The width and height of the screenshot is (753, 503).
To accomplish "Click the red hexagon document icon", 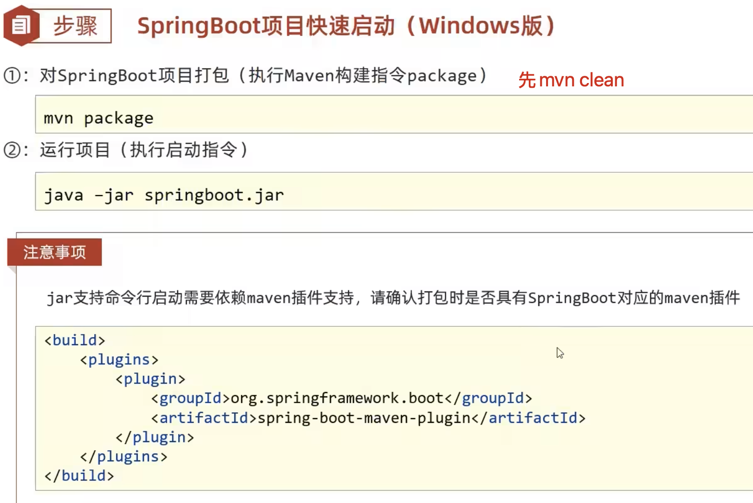I will pyautogui.click(x=21, y=25).
